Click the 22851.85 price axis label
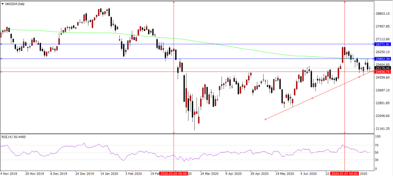Image resolution: width=393 pixels, height=176 pixels. 383,103
